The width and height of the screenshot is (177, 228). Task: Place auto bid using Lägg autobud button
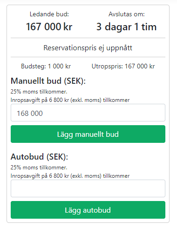click(88, 210)
